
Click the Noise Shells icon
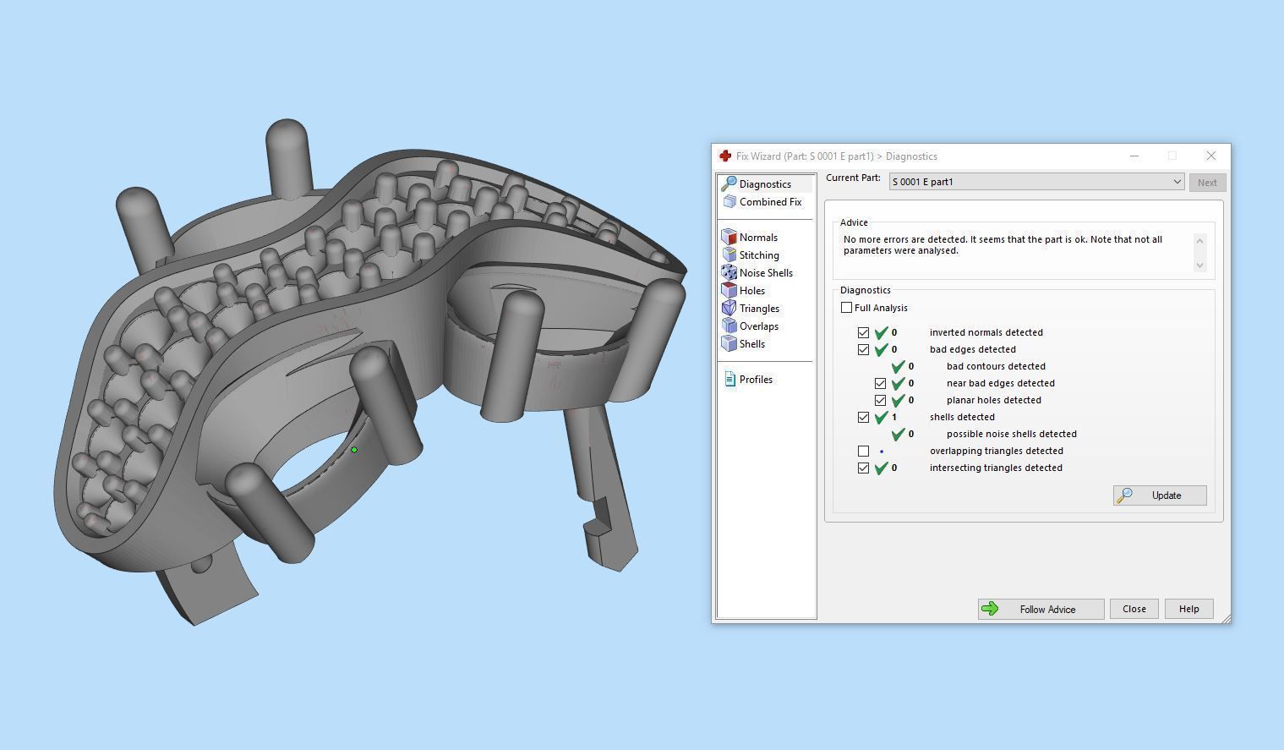pos(729,273)
